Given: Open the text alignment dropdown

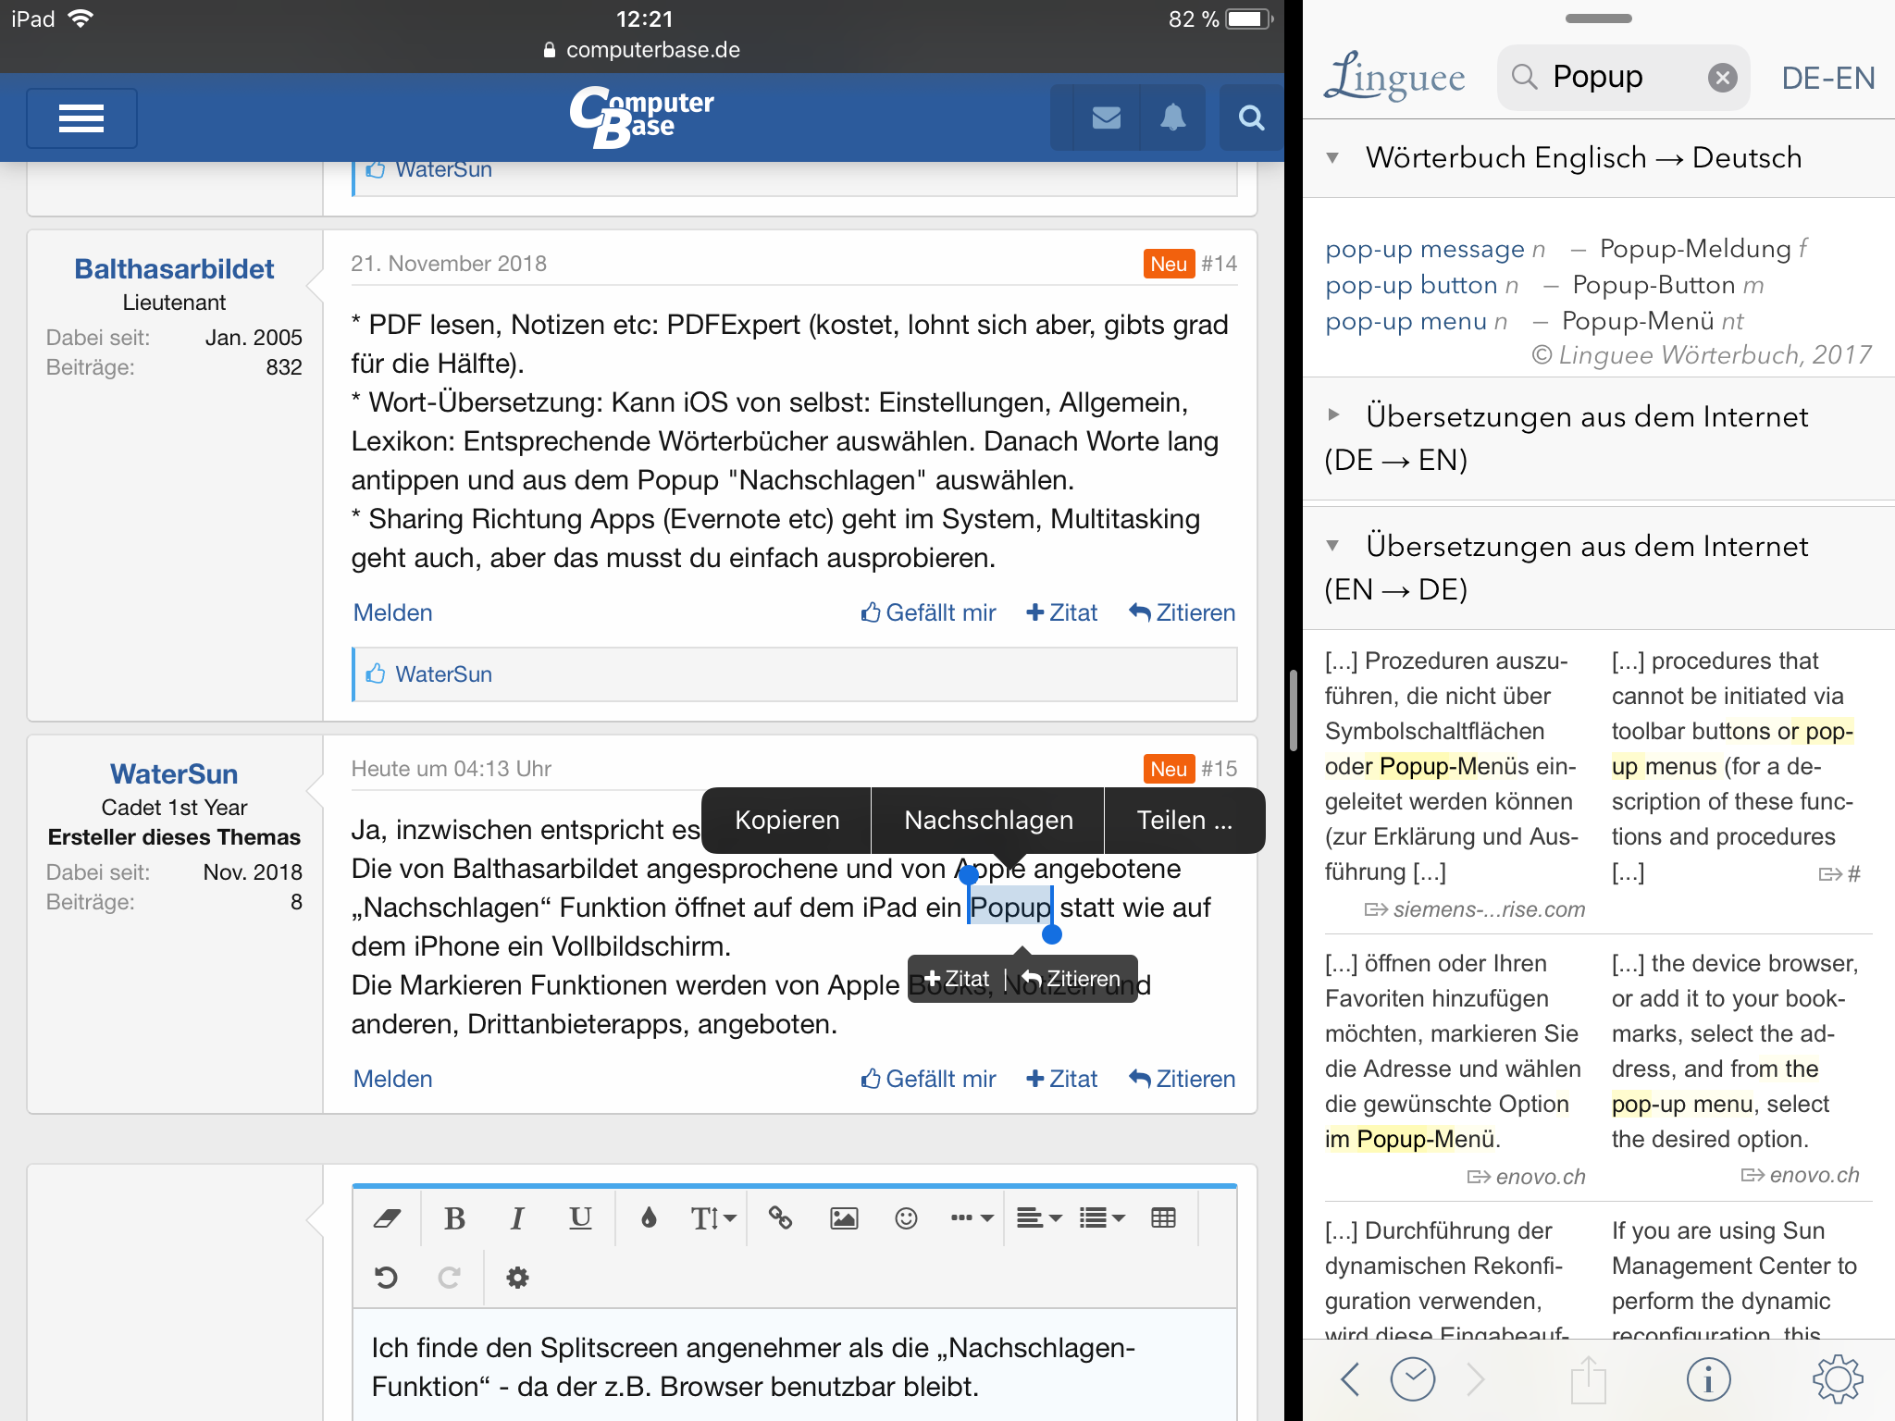Looking at the screenshot, I should click(x=1039, y=1217).
